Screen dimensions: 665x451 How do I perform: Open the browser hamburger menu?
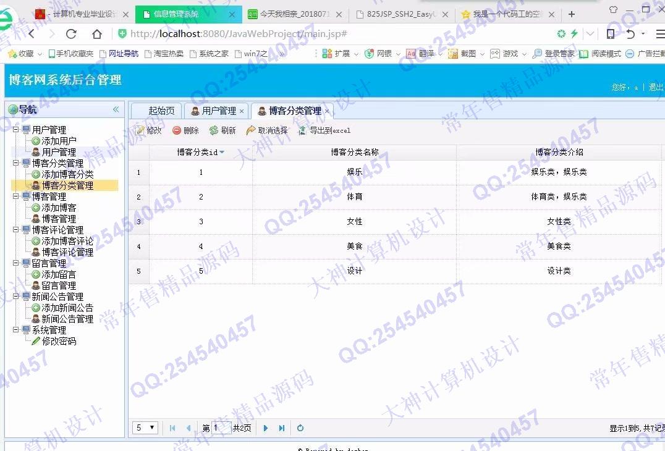[660, 34]
